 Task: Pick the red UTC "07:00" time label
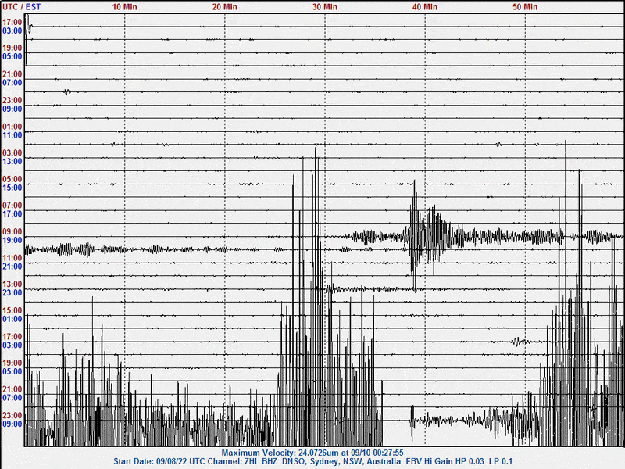(12, 206)
